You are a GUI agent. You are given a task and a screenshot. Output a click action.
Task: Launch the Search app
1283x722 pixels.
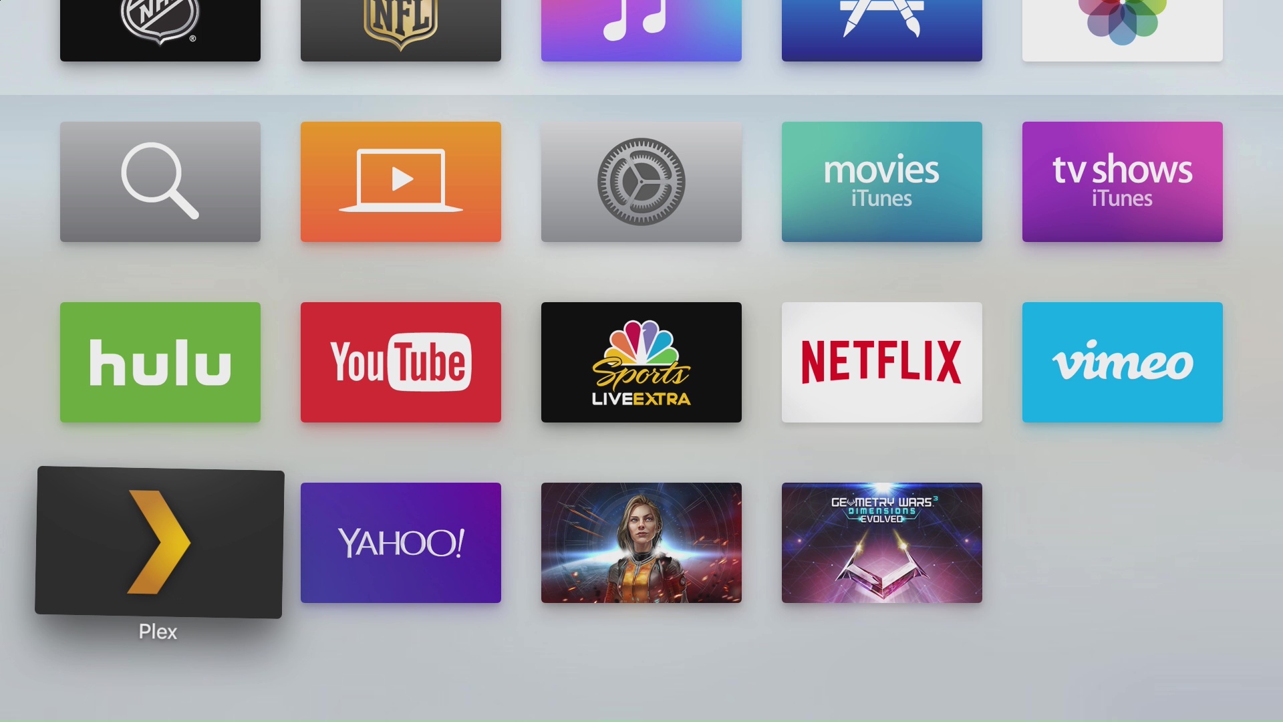pyautogui.click(x=160, y=182)
